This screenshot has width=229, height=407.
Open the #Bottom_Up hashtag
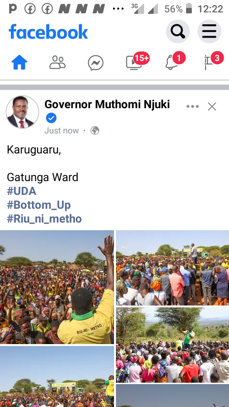39,205
